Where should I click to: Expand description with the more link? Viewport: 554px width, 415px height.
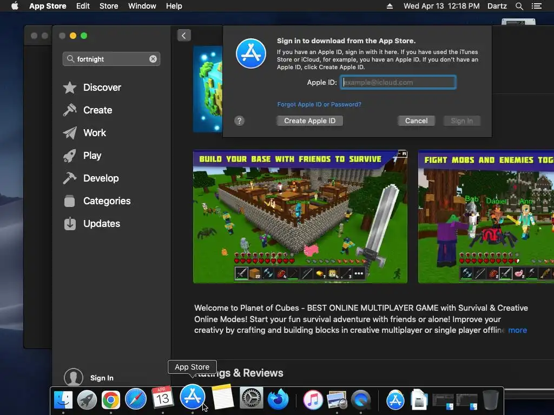point(518,330)
